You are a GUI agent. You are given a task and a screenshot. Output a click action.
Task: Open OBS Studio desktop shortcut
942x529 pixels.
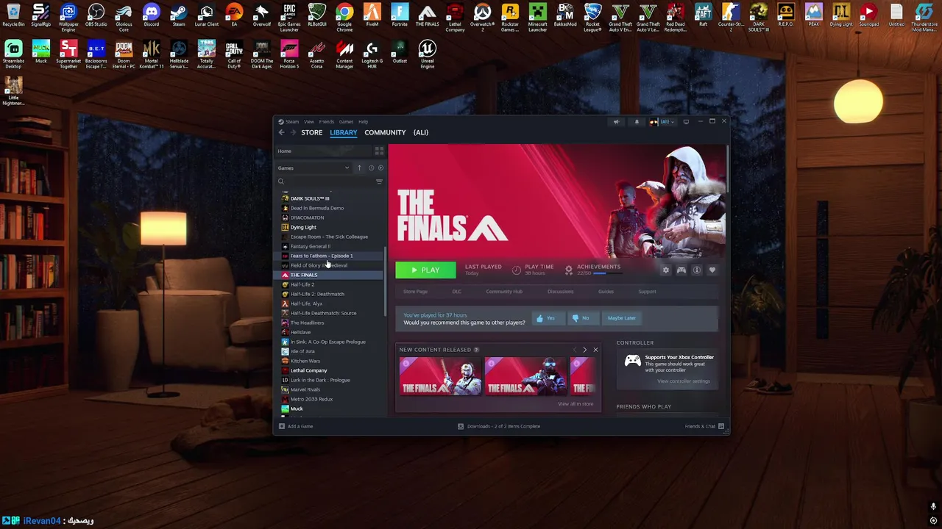point(96,15)
